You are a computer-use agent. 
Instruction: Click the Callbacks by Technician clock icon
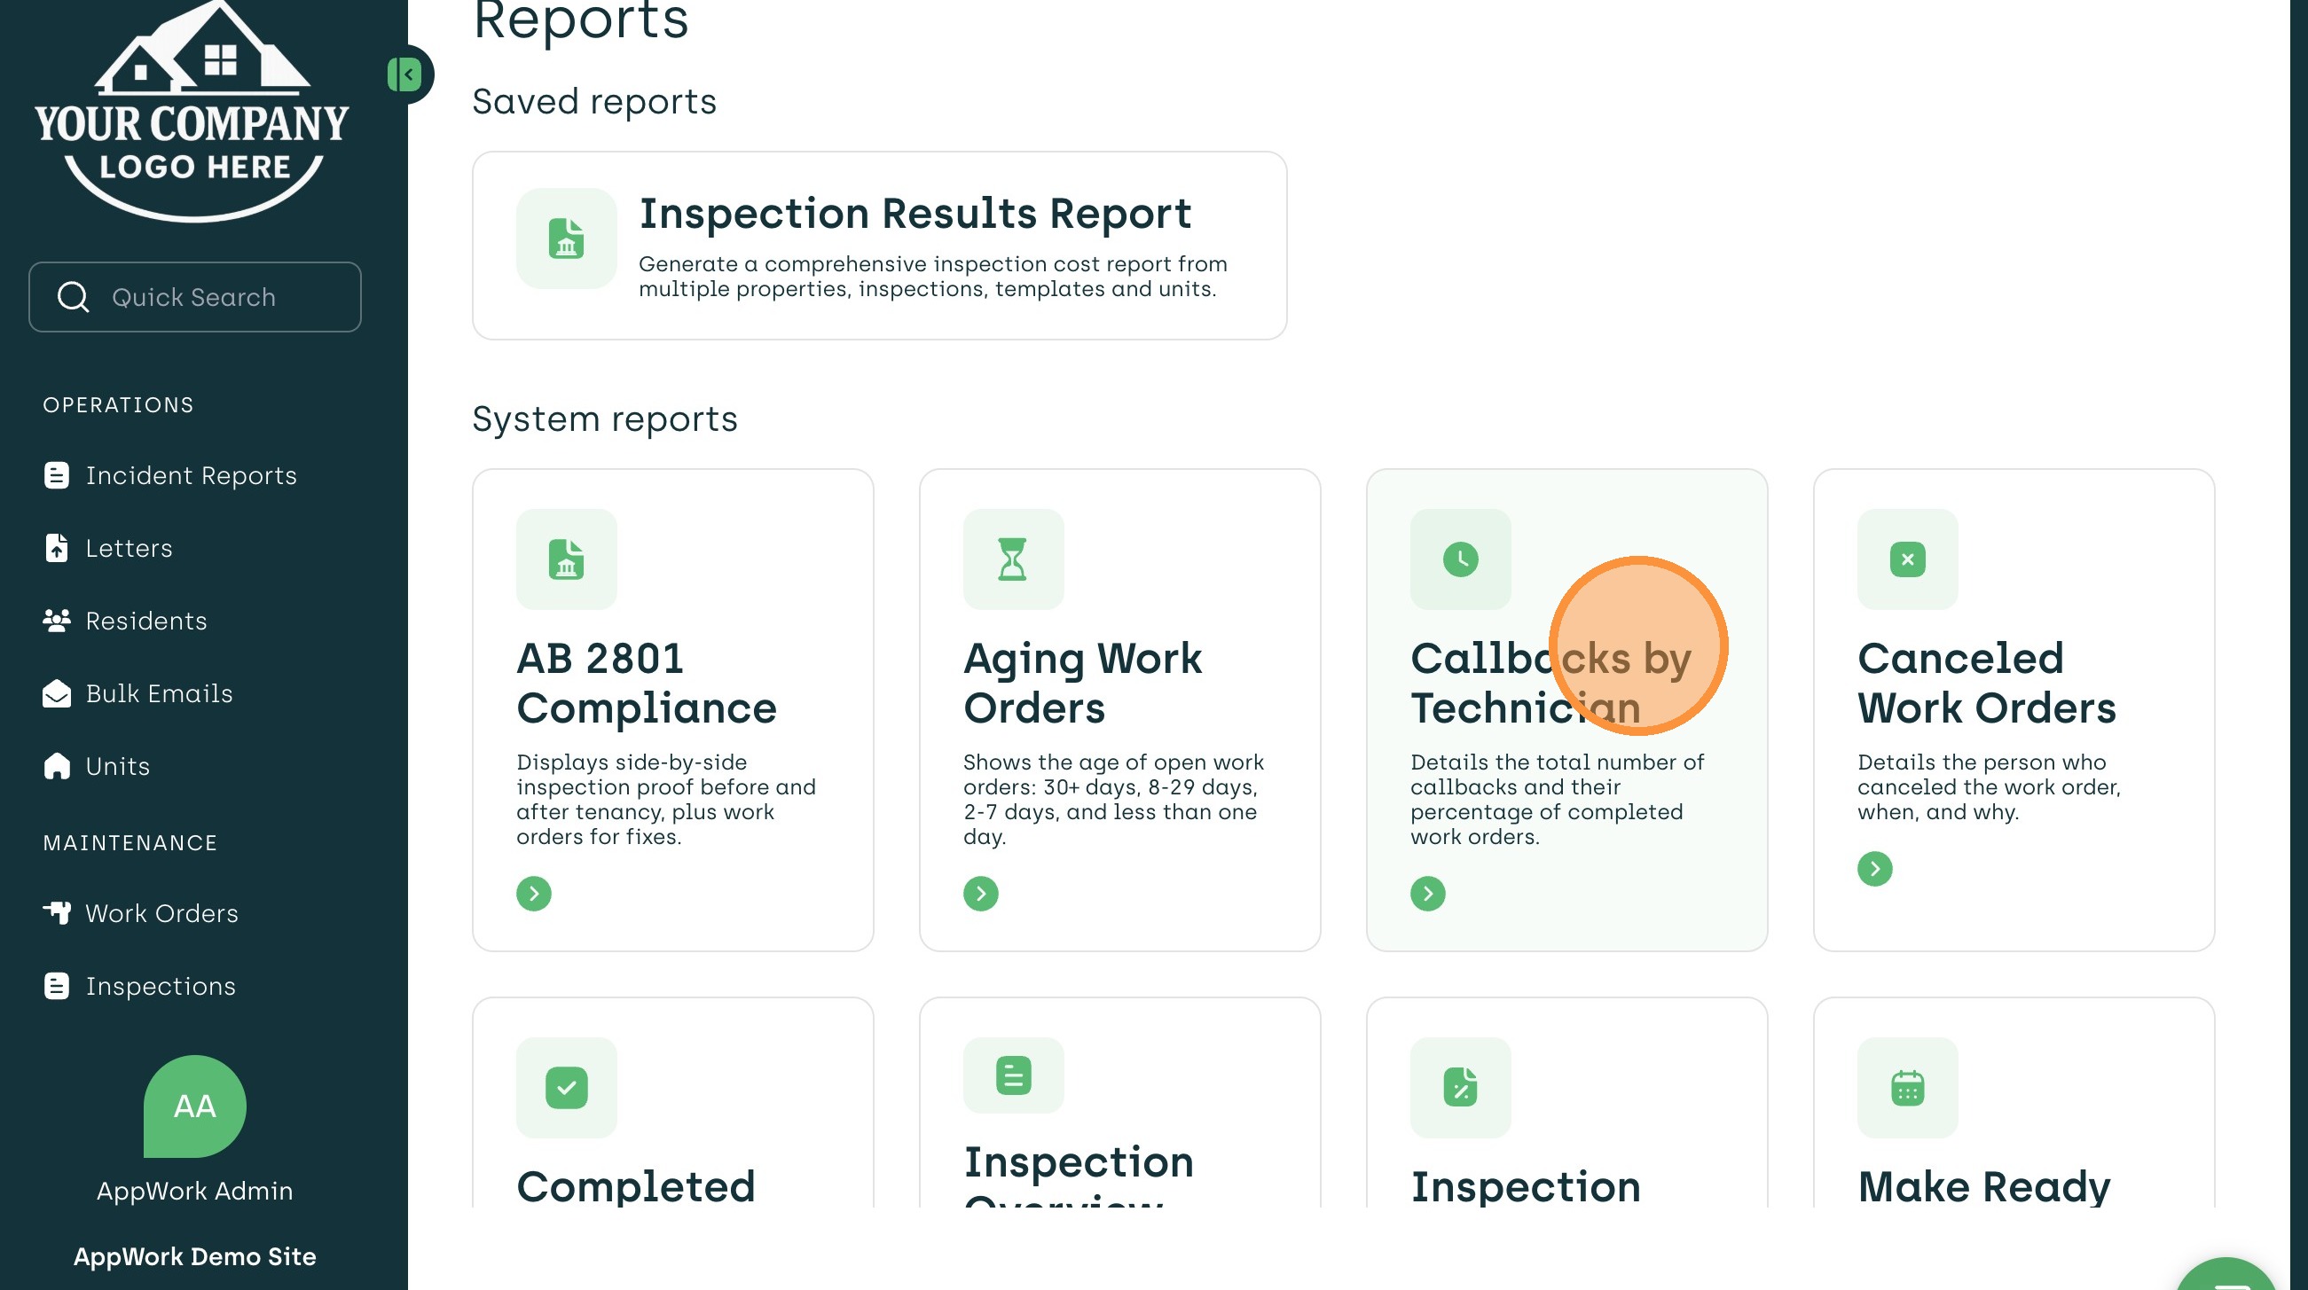[x=1459, y=559]
